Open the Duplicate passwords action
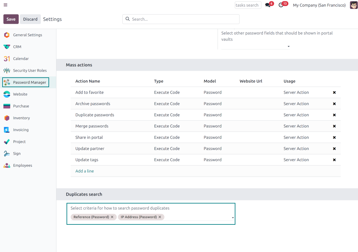The height and width of the screenshot is (252, 358). pyautogui.click(x=95, y=115)
